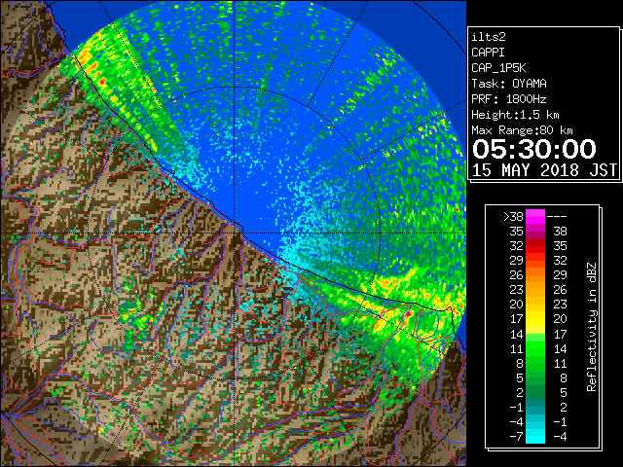Click the red 32-35 dBZ legend swatch
Screen dimensions: 623x467
tap(535, 246)
